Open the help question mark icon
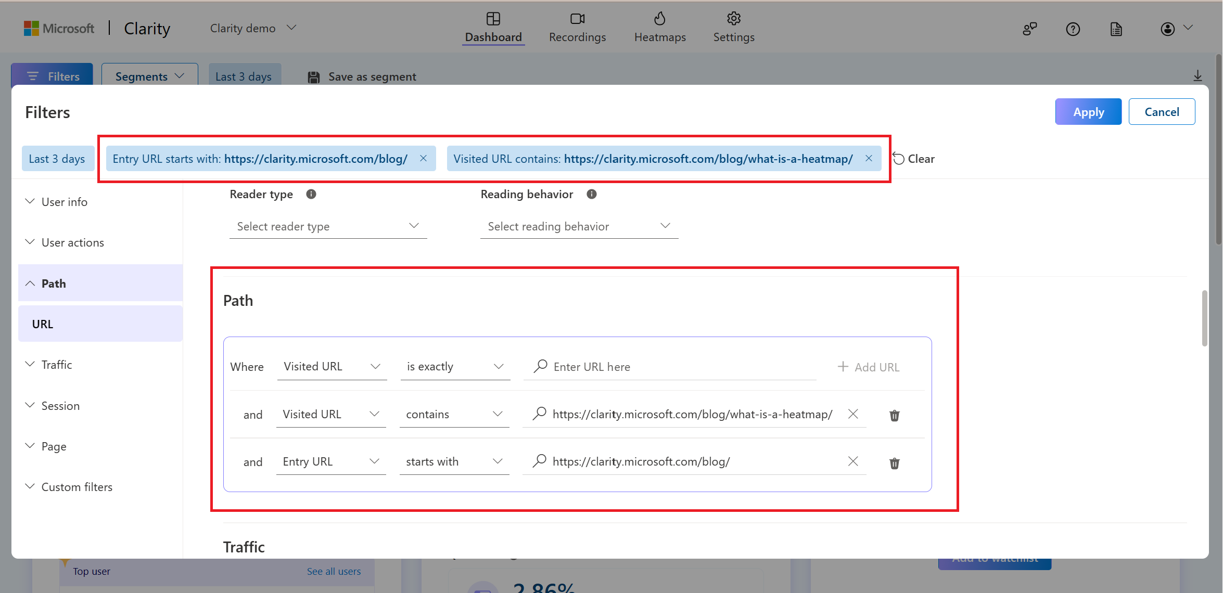1223x593 pixels. coord(1073,29)
